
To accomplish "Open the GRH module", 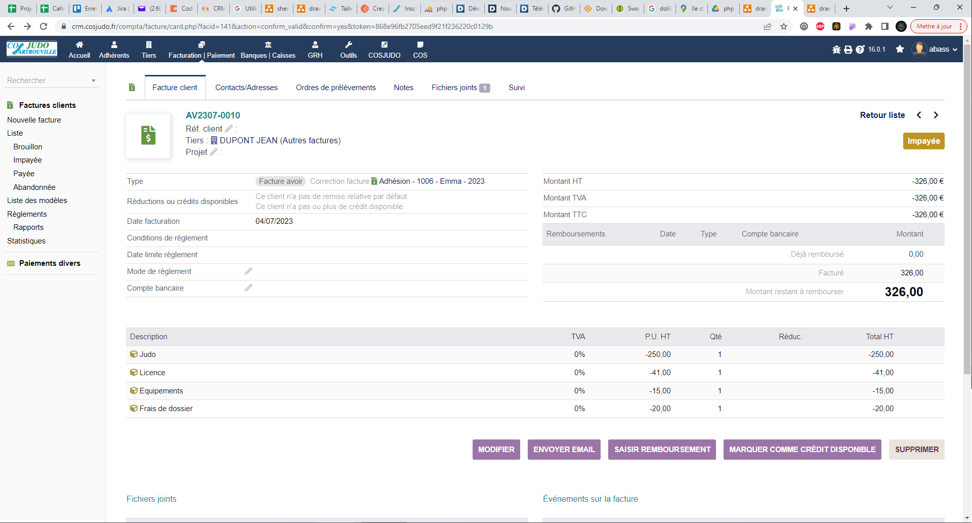I will [x=315, y=50].
